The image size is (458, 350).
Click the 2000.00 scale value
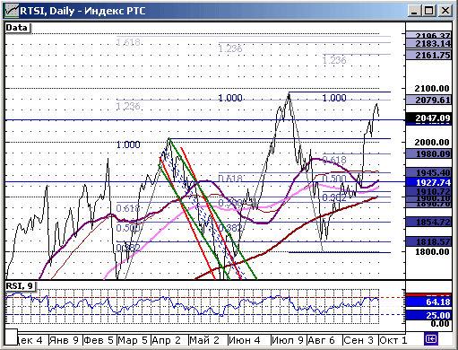432,143
